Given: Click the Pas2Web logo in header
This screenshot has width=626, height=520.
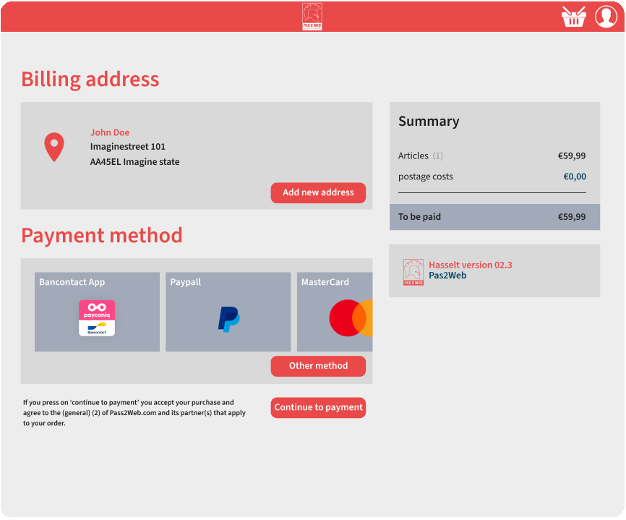Looking at the screenshot, I should tap(312, 17).
